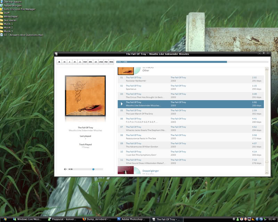Open the PREF preferences button
This screenshot has width=278, height=222.
pos(106,62)
